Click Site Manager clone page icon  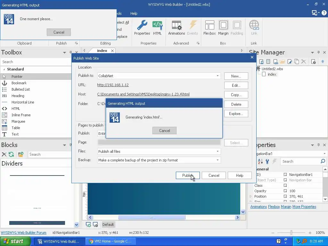[297, 62]
